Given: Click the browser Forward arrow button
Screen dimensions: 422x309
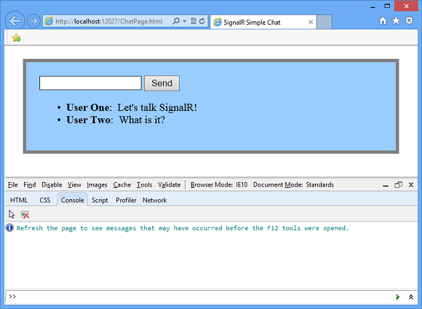Looking at the screenshot, I should coord(33,21).
